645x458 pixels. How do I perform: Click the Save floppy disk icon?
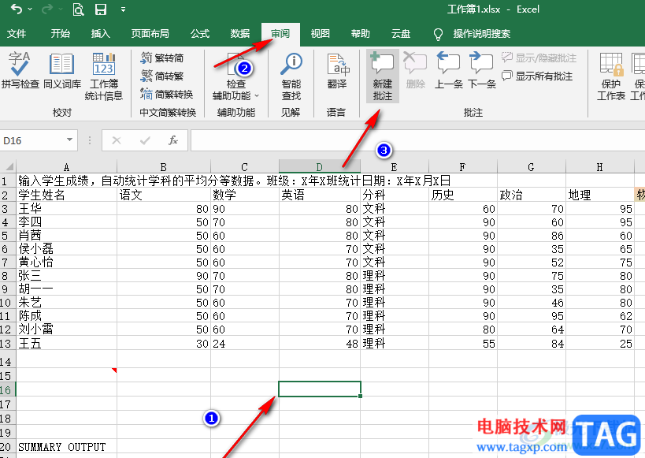coord(101,9)
